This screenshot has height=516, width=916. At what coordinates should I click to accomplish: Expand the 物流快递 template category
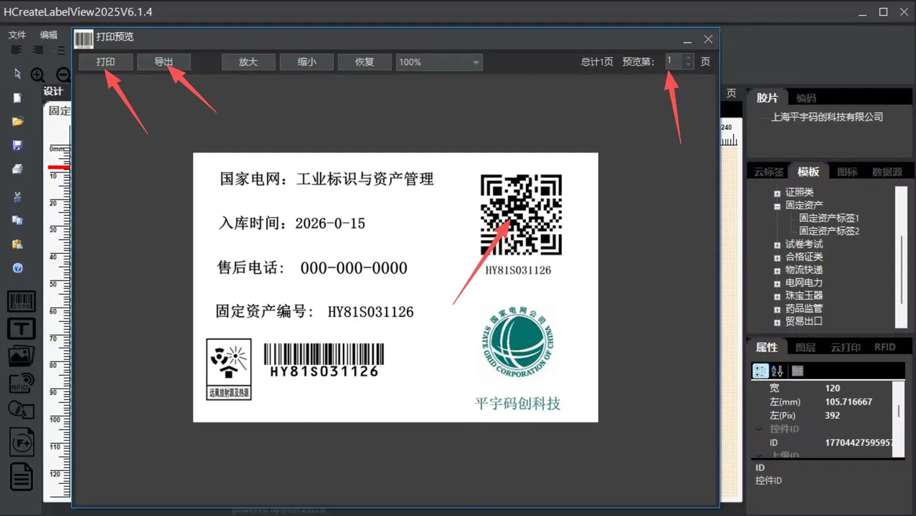777,270
